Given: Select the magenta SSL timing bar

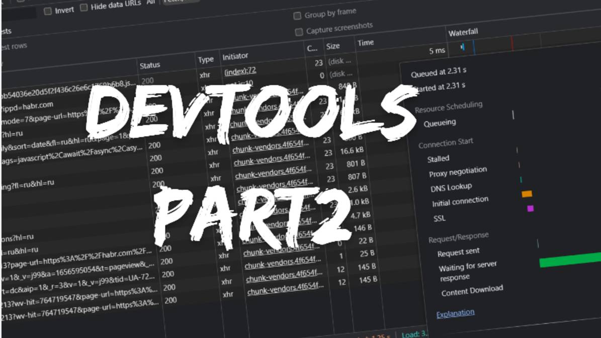Looking at the screenshot, I should click(x=531, y=208).
